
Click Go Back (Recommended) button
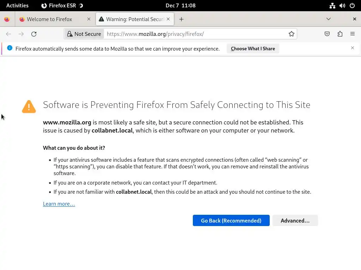(231, 220)
